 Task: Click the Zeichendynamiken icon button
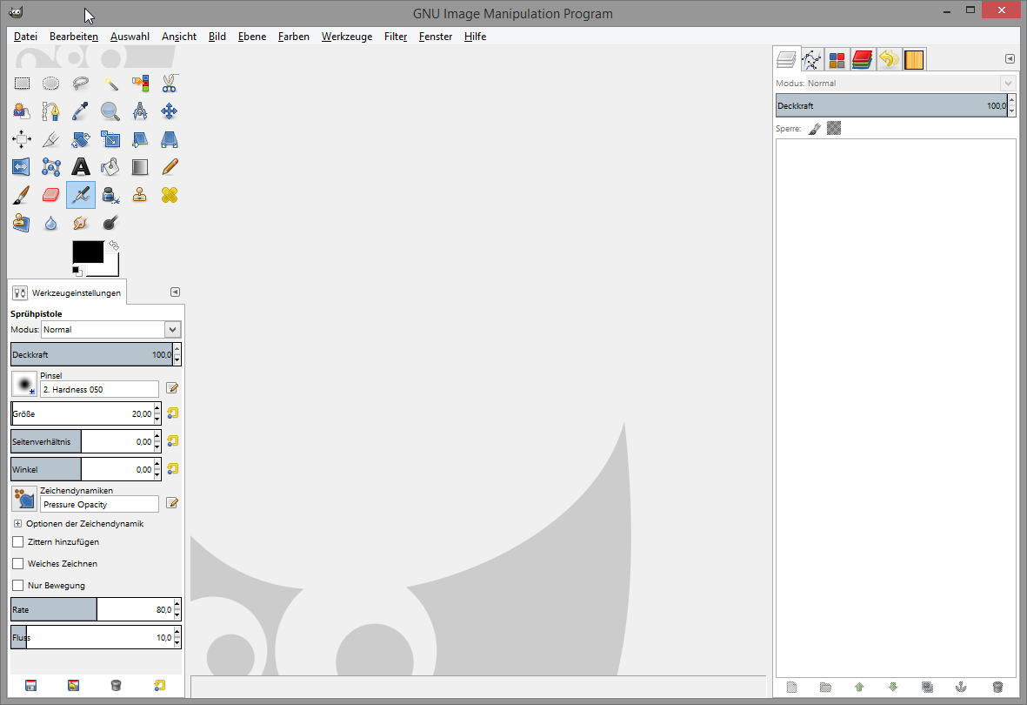[24, 499]
